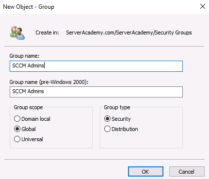This screenshot has height=179, width=209.
Task: Click the separator line above the OK button
Action: click(104, 159)
